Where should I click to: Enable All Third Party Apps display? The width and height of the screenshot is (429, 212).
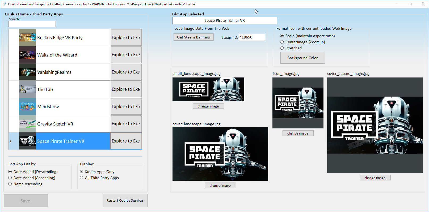[82, 178]
